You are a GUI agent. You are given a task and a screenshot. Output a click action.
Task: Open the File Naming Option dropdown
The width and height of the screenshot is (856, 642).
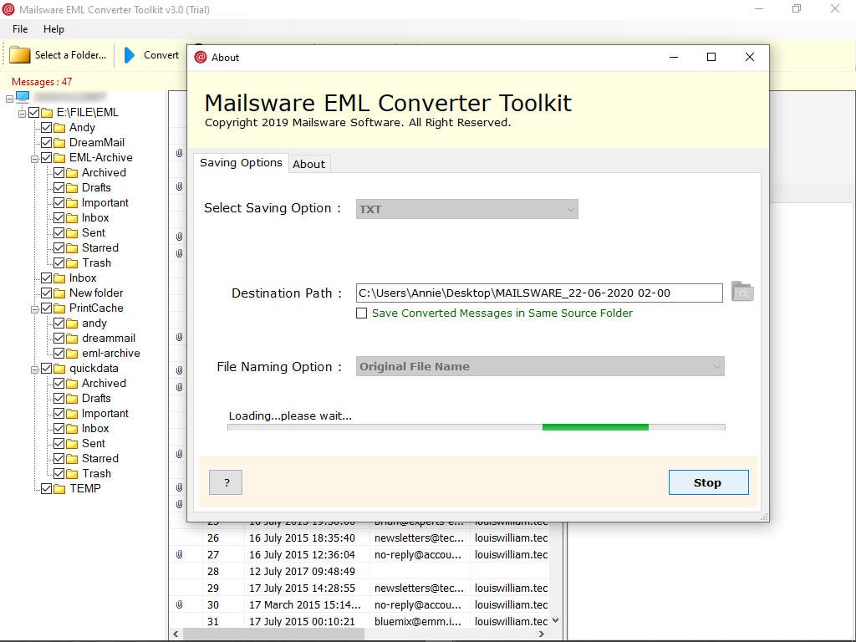coord(716,366)
